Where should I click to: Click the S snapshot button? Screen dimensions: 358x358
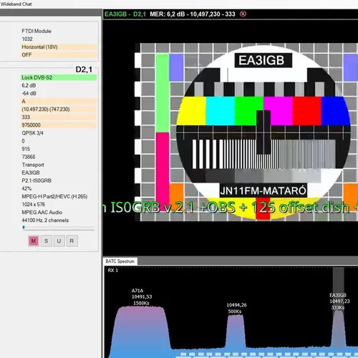coord(47,241)
